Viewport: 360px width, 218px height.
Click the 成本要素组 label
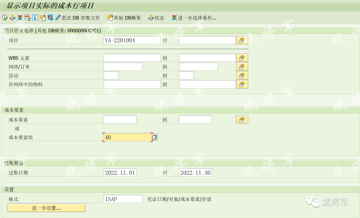(x=21, y=137)
